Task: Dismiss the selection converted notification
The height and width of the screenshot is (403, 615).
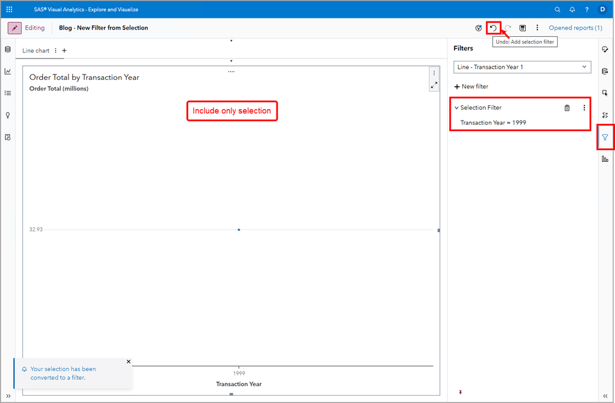Action: tap(129, 361)
